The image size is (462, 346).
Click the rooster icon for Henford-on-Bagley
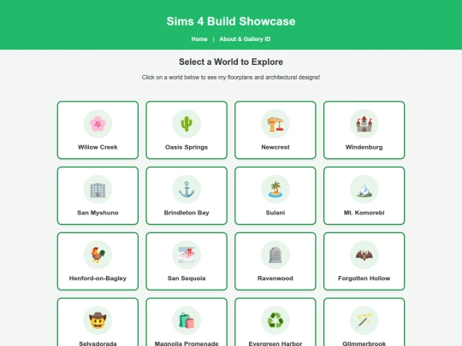98,255
